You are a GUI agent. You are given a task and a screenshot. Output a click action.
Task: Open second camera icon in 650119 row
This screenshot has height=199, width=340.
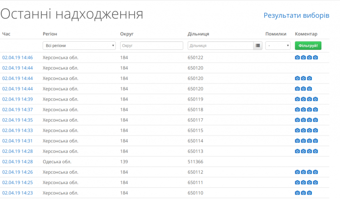point(303,99)
